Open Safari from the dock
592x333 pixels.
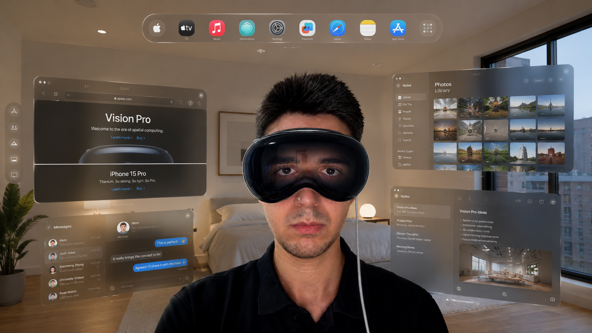coord(337,28)
